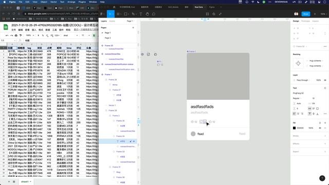Screen dimensions: 329x185
Task: Open the sheet1 tab in Sheets
Action: click(26, 181)
